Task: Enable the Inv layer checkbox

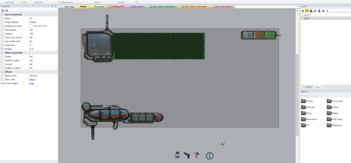Action: point(302,14)
